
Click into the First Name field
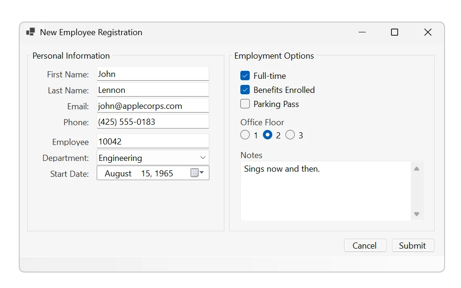point(153,74)
